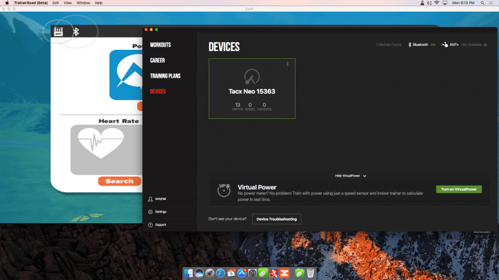This screenshot has height=280, width=499.
Task: Open Calendar from the Dock
Action: click(231, 273)
